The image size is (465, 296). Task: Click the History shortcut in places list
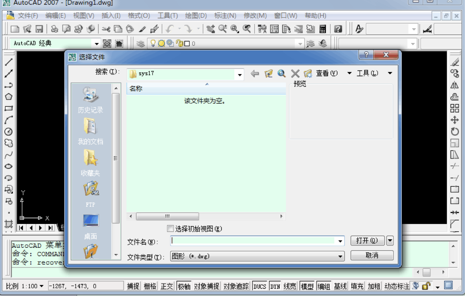(x=90, y=100)
